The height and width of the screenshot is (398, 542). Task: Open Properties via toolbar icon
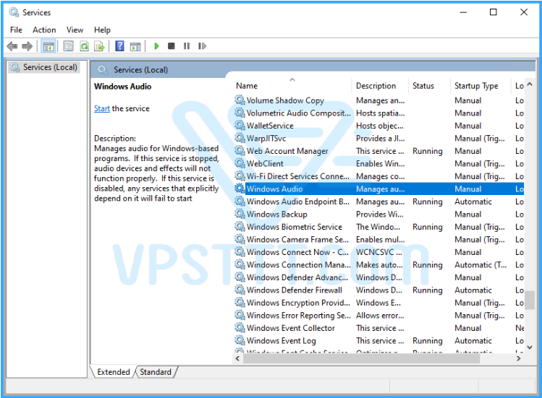click(x=69, y=46)
